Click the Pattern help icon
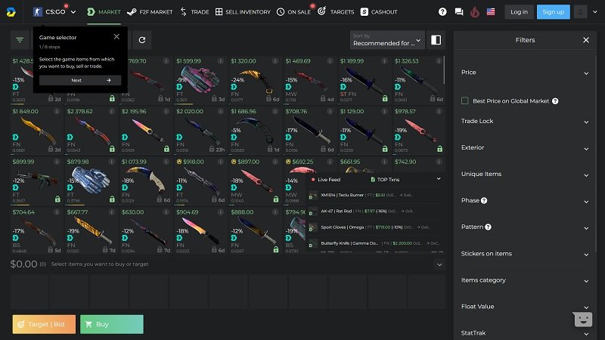Screen dimensions: 605x340 tap(488, 227)
